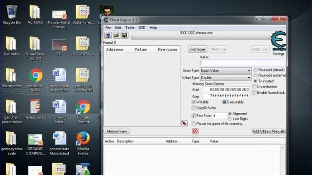Image resolution: width=312 pixels, height=175 pixels.
Task: Toggle the Writable checkbox
Action: [194, 102]
